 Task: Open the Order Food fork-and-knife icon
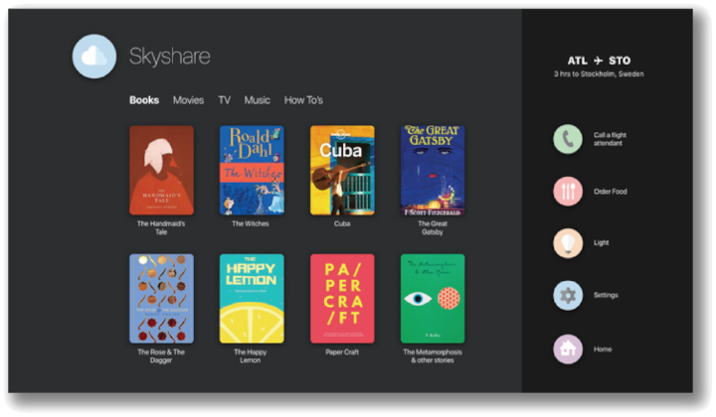tap(568, 192)
